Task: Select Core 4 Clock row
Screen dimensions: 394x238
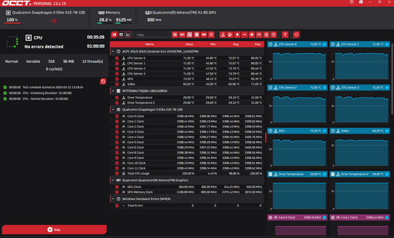Action: [x=187, y=137]
